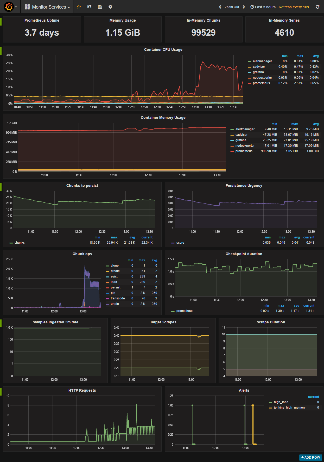Sort CPU Usage legend by avg column
This screenshot has height=462, width=324.
pos(316,56)
